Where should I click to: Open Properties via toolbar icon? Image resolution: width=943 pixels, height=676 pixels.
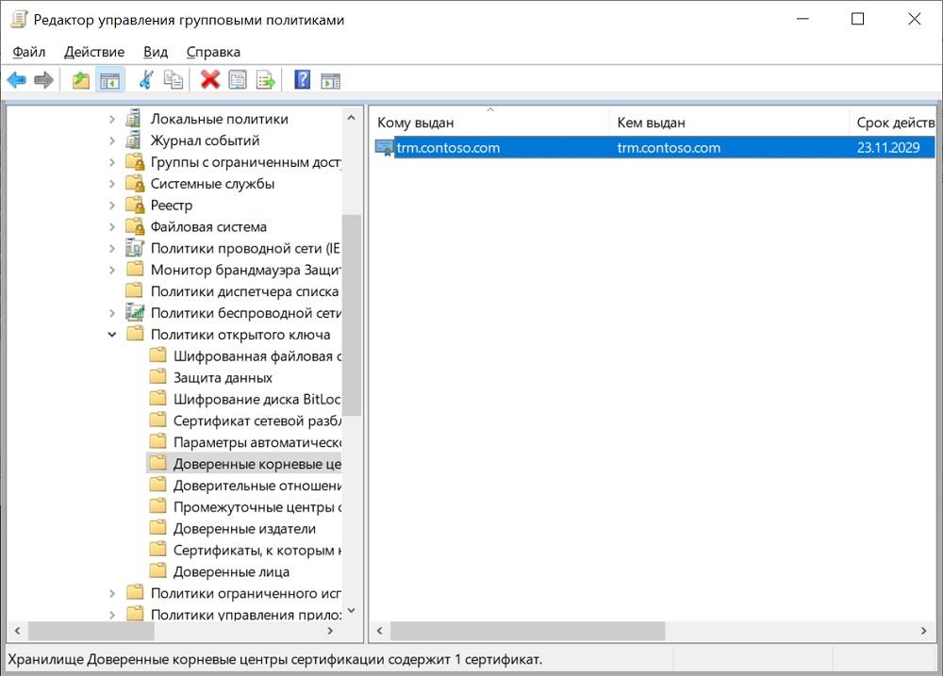[x=238, y=80]
